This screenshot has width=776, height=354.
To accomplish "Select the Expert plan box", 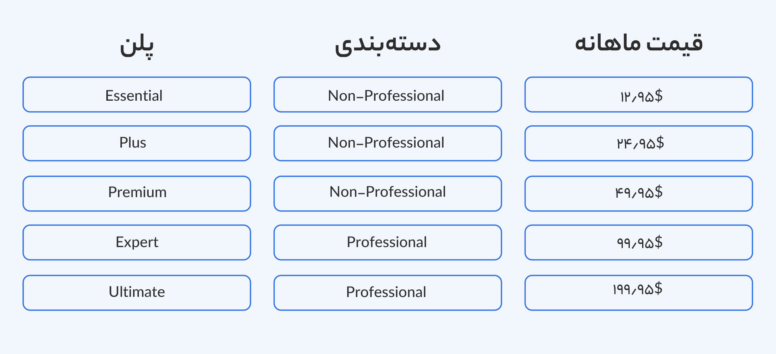I will click(x=137, y=242).
